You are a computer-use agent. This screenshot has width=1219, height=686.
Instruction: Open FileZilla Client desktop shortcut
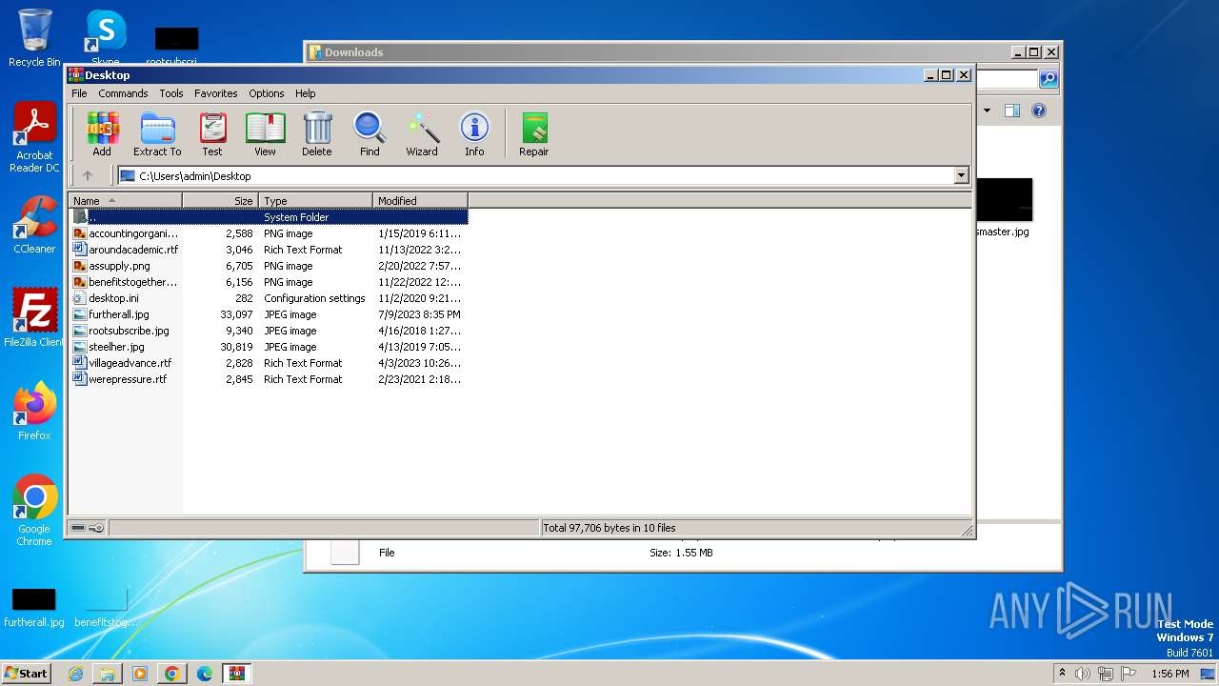(x=34, y=318)
